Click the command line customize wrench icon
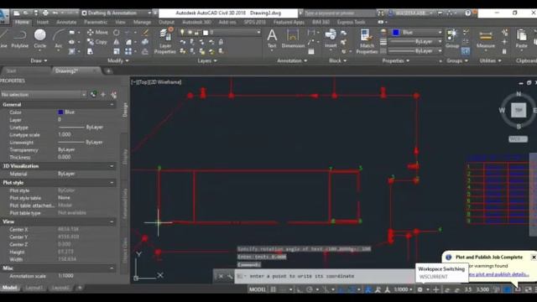Viewport: 537px width, 302px height. (x=229, y=276)
